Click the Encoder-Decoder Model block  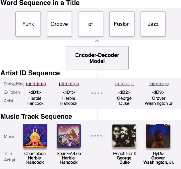97,58
